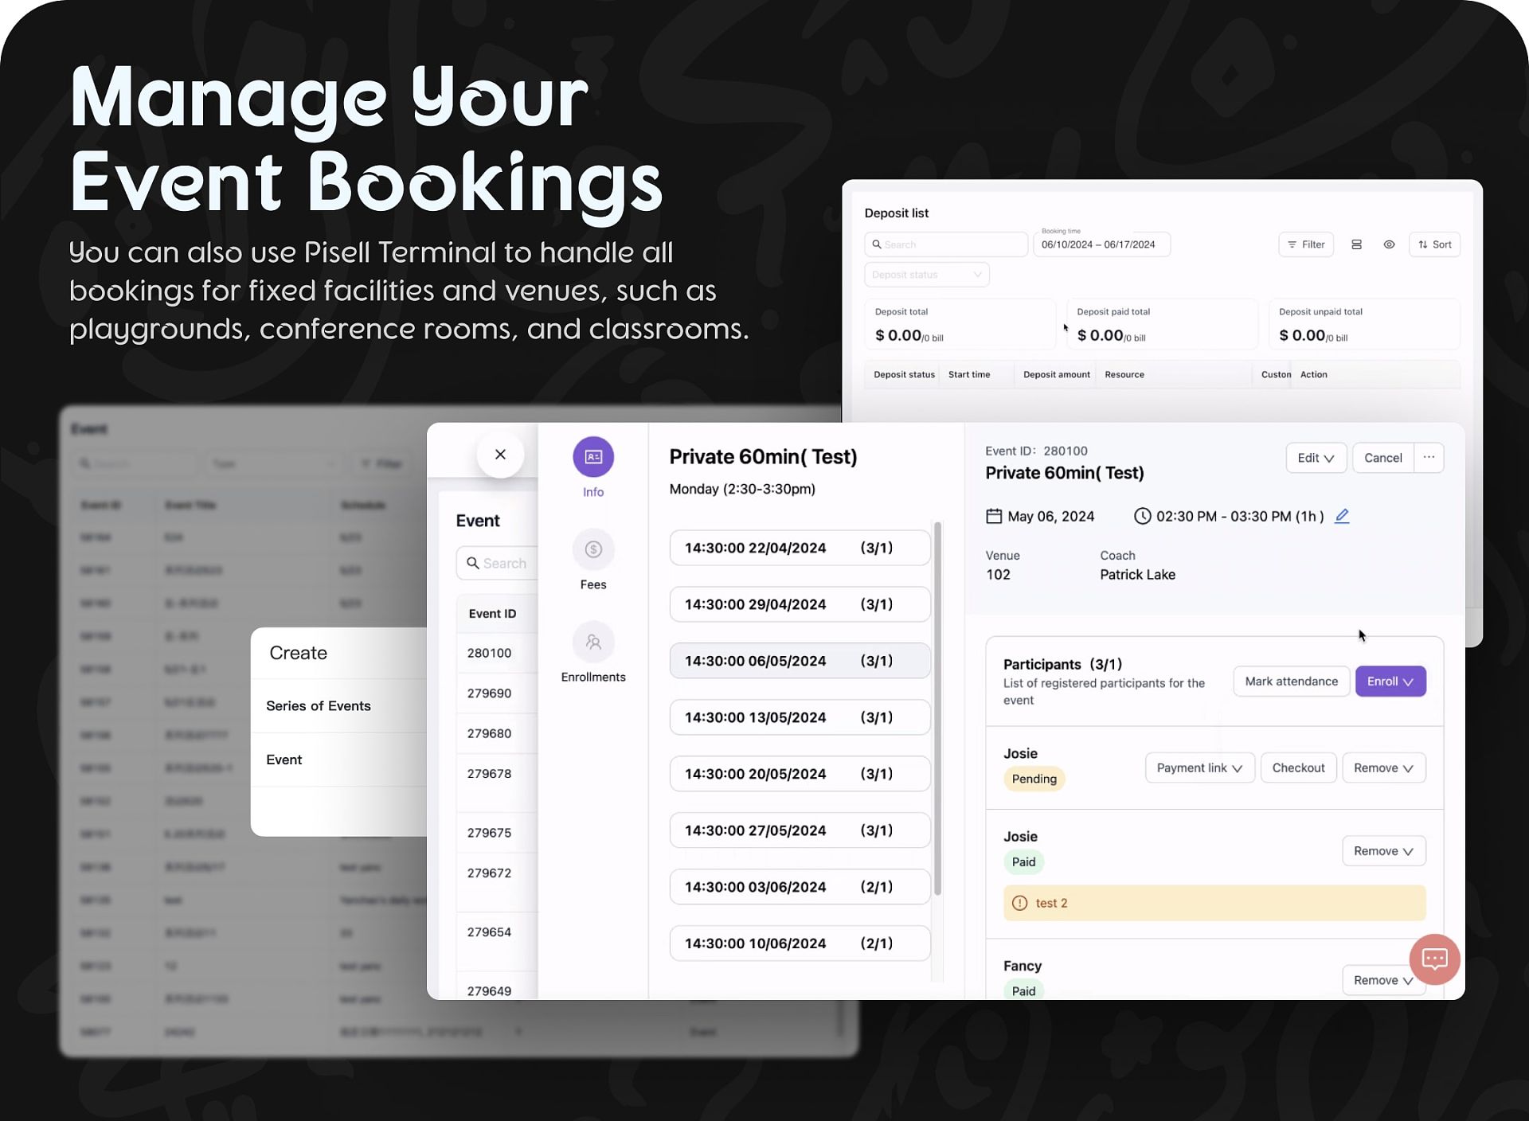This screenshot has width=1529, height=1121.
Task: Select session 14:30:00 03/06/2024
Action: point(800,887)
